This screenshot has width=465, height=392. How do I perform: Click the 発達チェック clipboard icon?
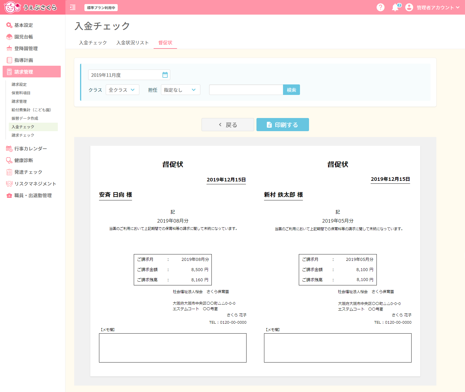9,172
